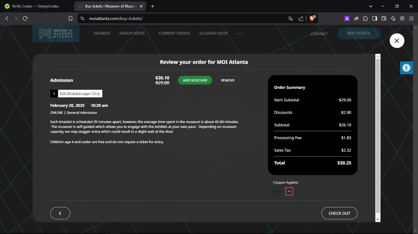Close the Buy tickets tab

pyautogui.click(x=141, y=6)
